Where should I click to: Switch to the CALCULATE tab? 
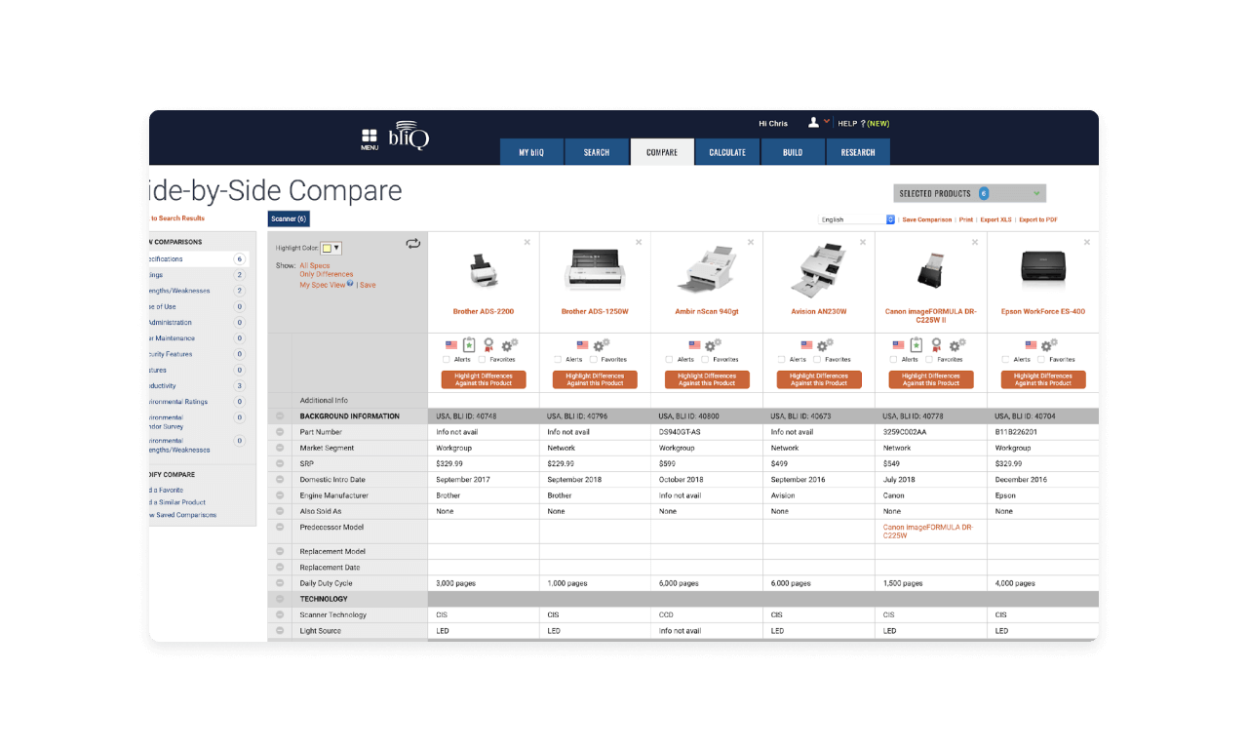[726, 152]
